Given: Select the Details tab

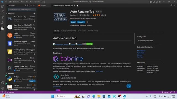Looking at the screenshot, I should (56, 31).
